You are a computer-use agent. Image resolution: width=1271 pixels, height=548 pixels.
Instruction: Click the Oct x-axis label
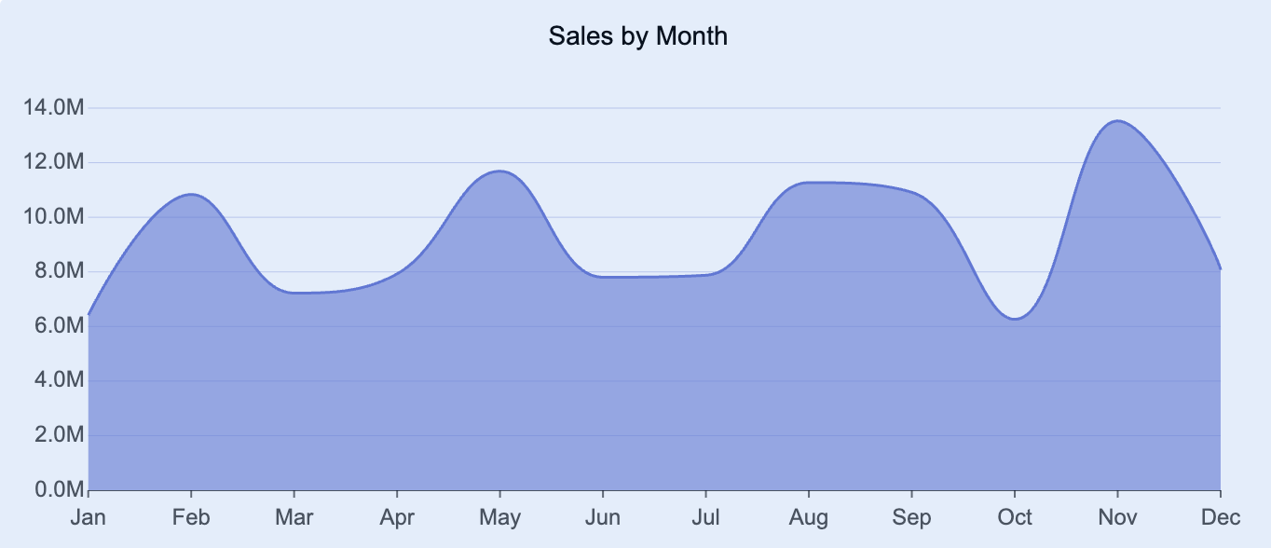[x=1014, y=518]
